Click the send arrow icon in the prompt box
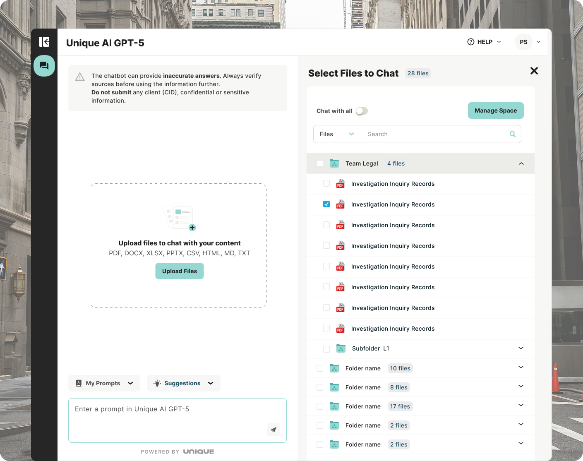Image resolution: width=583 pixels, height=461 pixels. click(274, 430)
